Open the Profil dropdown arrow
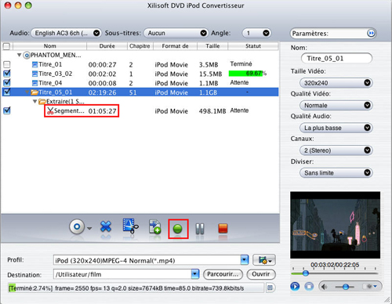392x304 pixels. [x=245, y=260]
